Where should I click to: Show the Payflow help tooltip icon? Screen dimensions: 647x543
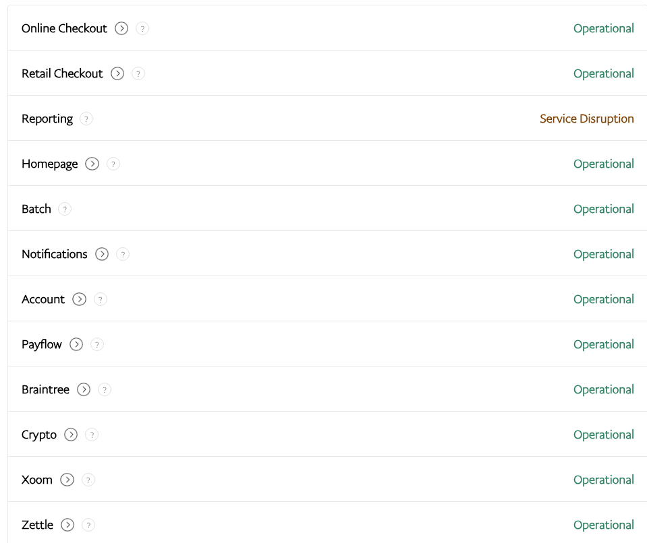click(97, 344)
